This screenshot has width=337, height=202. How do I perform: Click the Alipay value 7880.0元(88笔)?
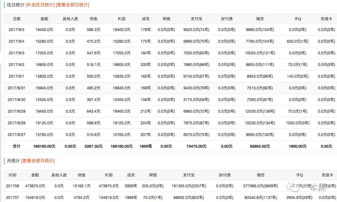196,64
